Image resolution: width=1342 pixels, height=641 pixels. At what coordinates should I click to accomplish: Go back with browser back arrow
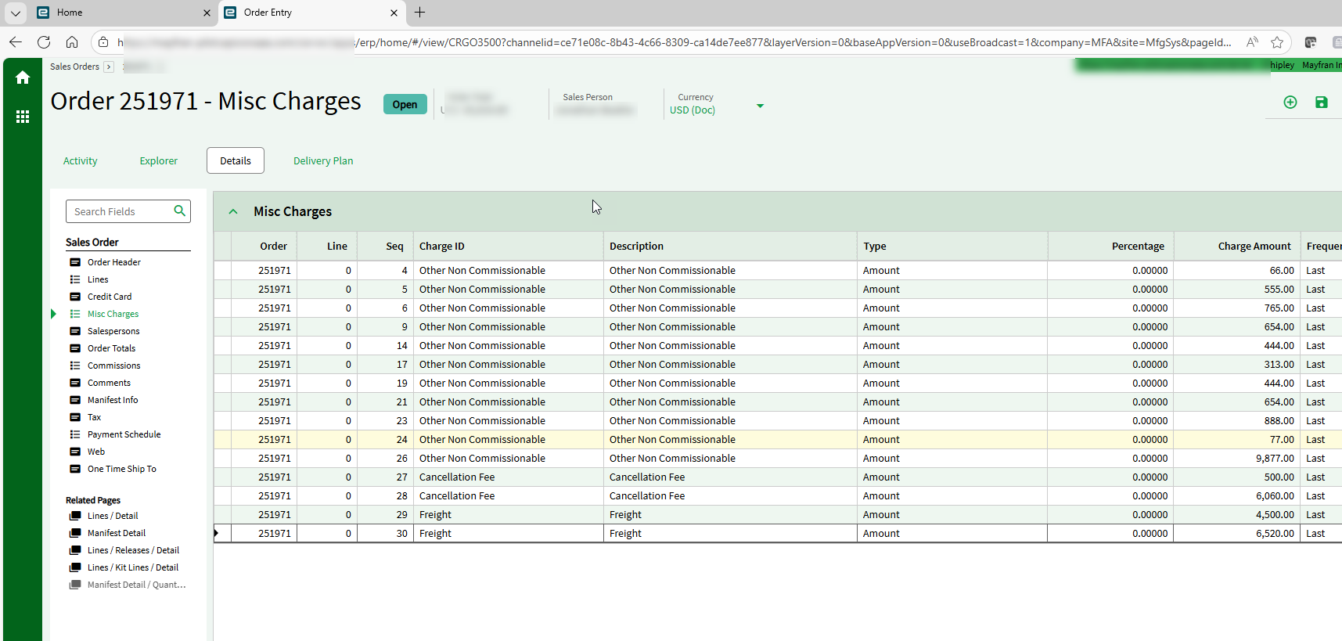[x=16, y=42]
